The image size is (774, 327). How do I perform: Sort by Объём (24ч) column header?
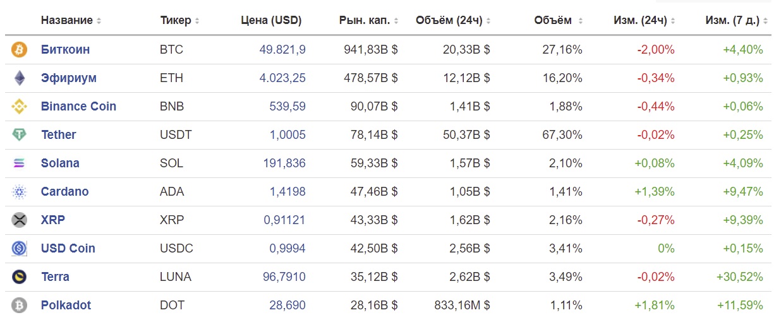453,20
